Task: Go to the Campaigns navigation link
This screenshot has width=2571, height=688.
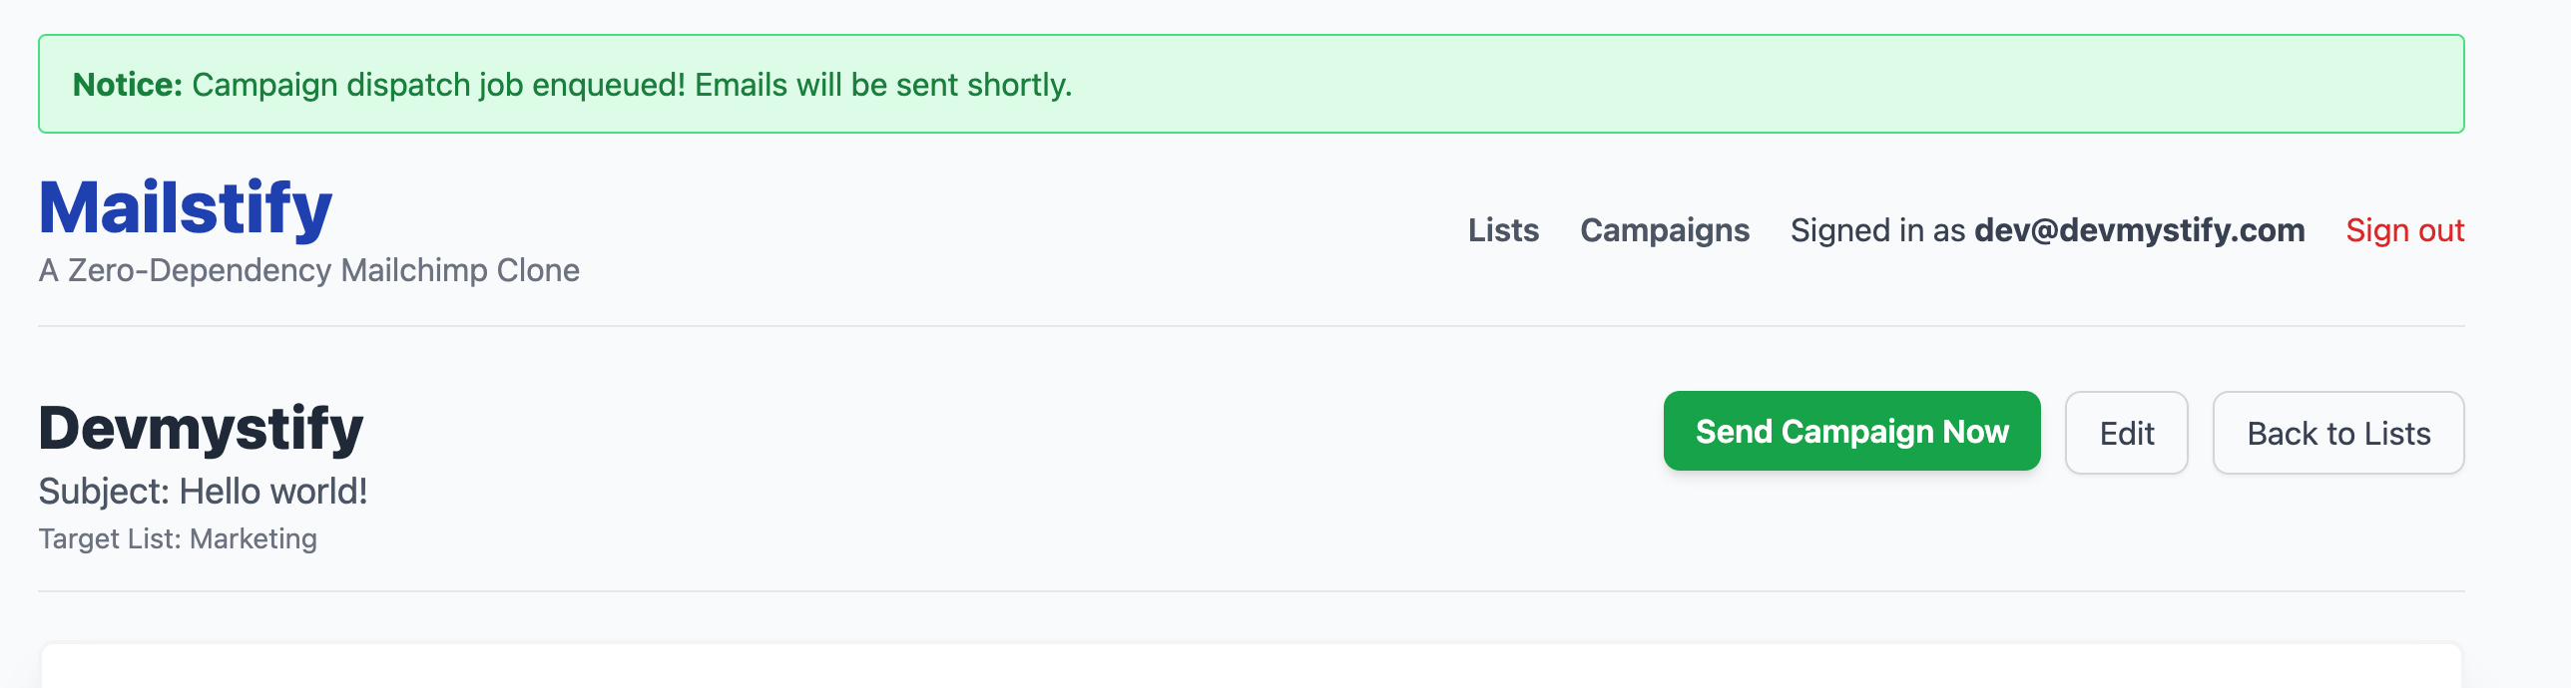Action: [1665, 230]
